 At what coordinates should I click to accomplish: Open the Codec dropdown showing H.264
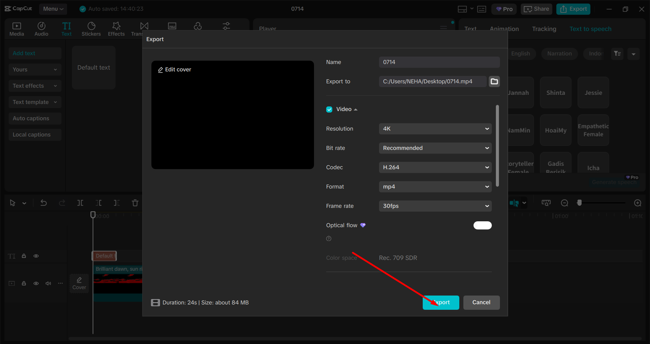[x=435, y=167]
